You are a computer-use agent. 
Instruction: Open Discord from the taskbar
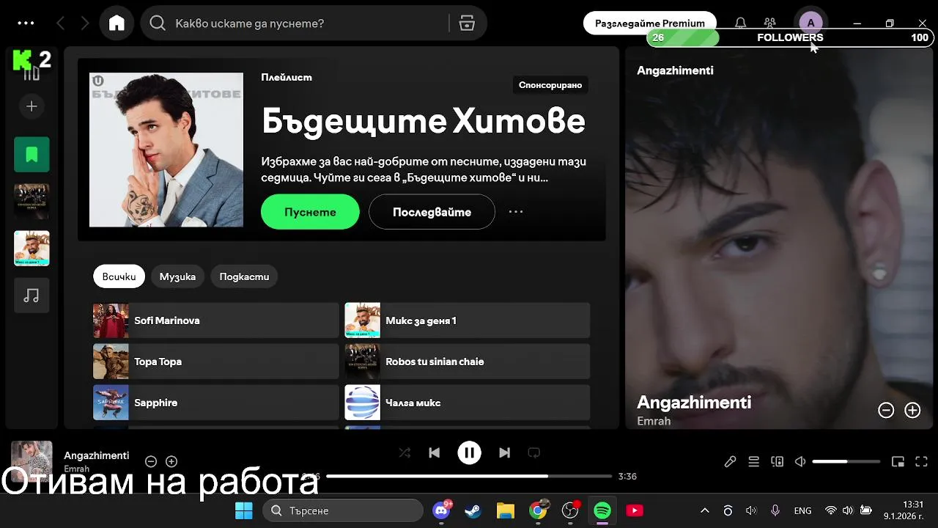point(441,510)
